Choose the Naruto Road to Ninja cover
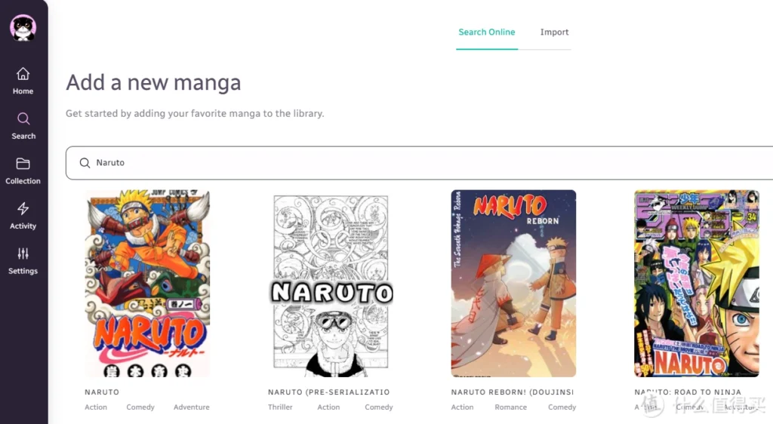The width and height of the screenshot is (773, 424). 697,283
